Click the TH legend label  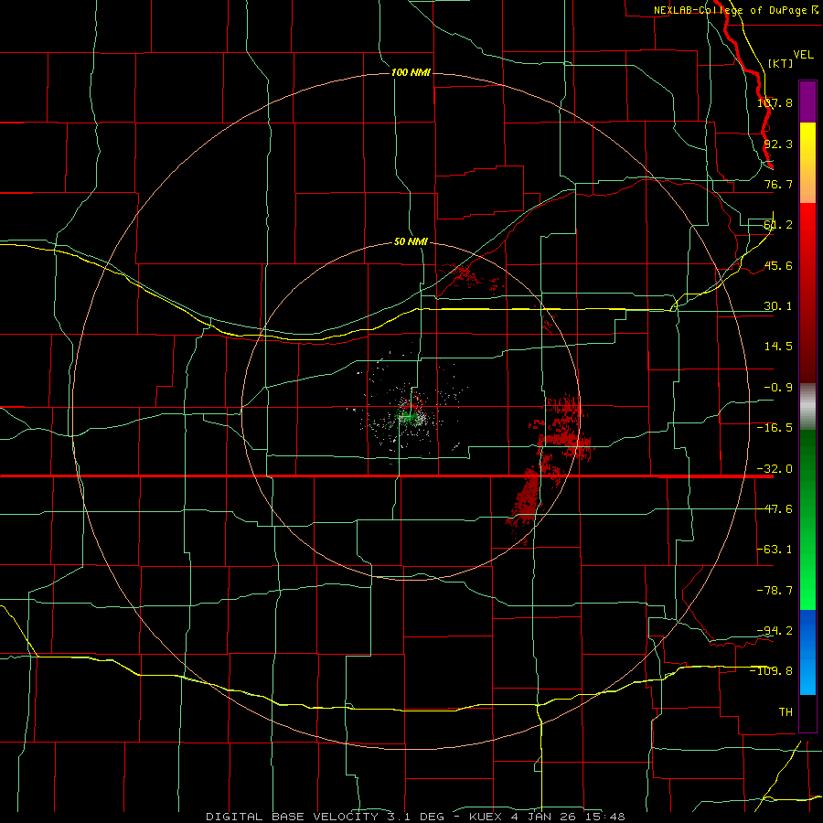(x=786, y=711)
